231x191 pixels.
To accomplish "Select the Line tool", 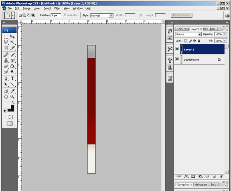I will click(12, 84).
